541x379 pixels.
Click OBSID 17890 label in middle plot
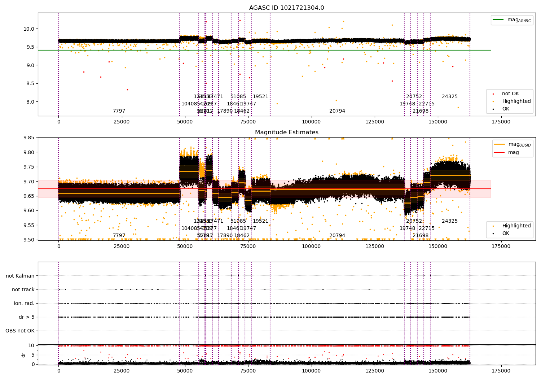click(225, 236)
